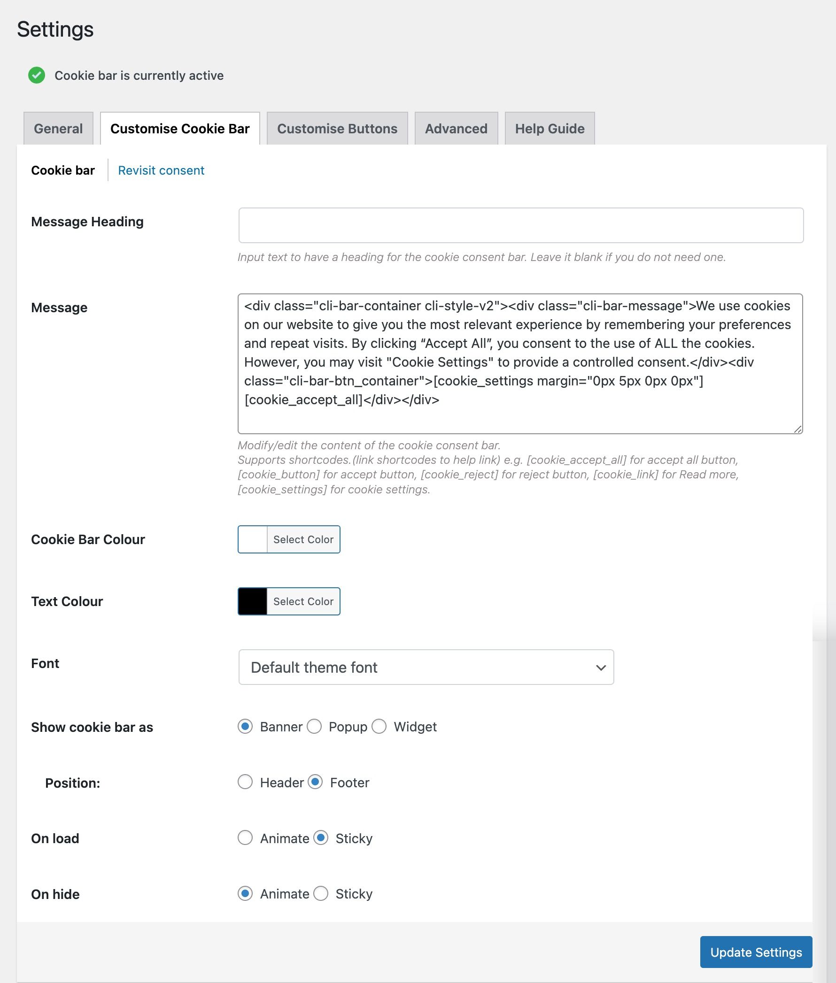This screenshot has width=836, height=983.
Task: Click the Message textarea resize handle
Action: point(797,429)
